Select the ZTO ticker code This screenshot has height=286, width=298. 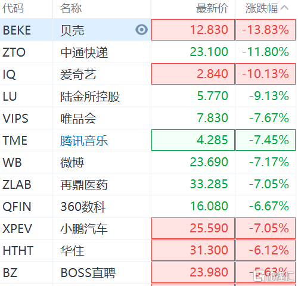(x=14, y=52)
